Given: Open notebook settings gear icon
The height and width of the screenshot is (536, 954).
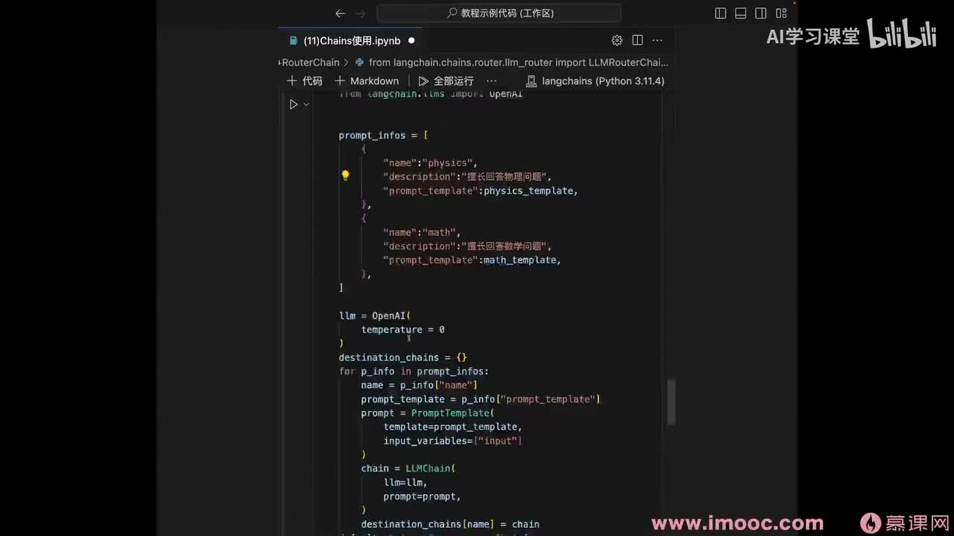Looking at the screenshot, I should (x=617, y=40).
